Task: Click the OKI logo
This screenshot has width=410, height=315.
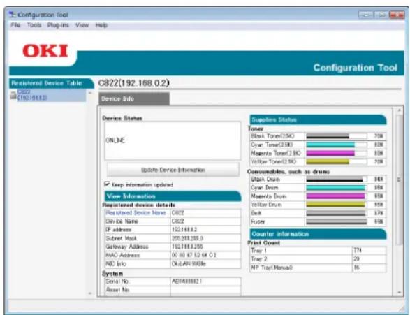Action: pos(45,51)
